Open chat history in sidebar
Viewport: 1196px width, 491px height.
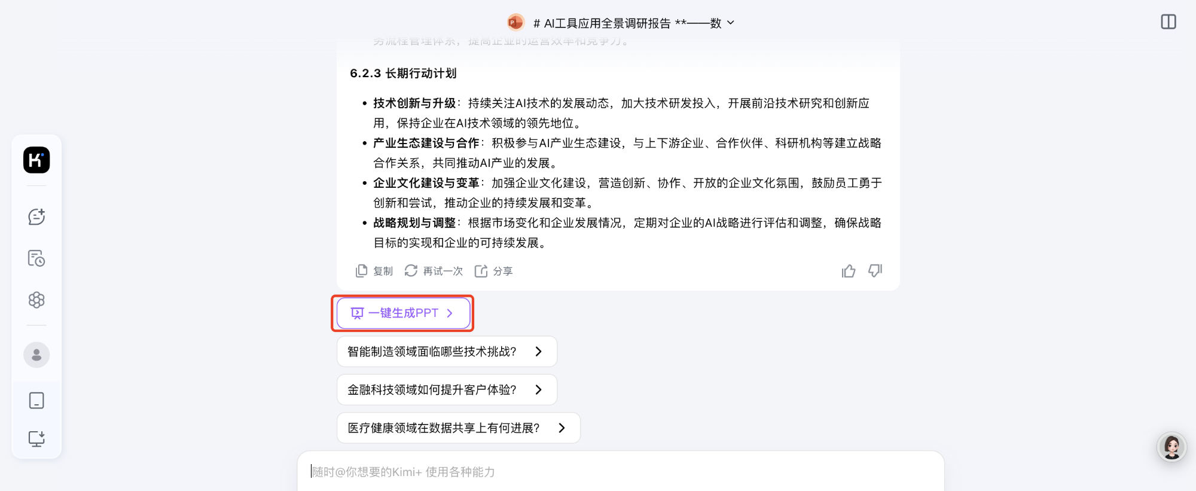36,258
